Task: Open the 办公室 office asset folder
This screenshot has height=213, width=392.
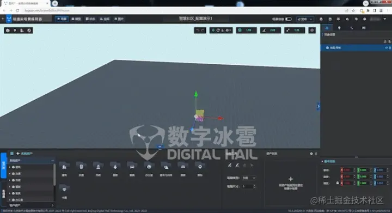Action: click(149, 169)
